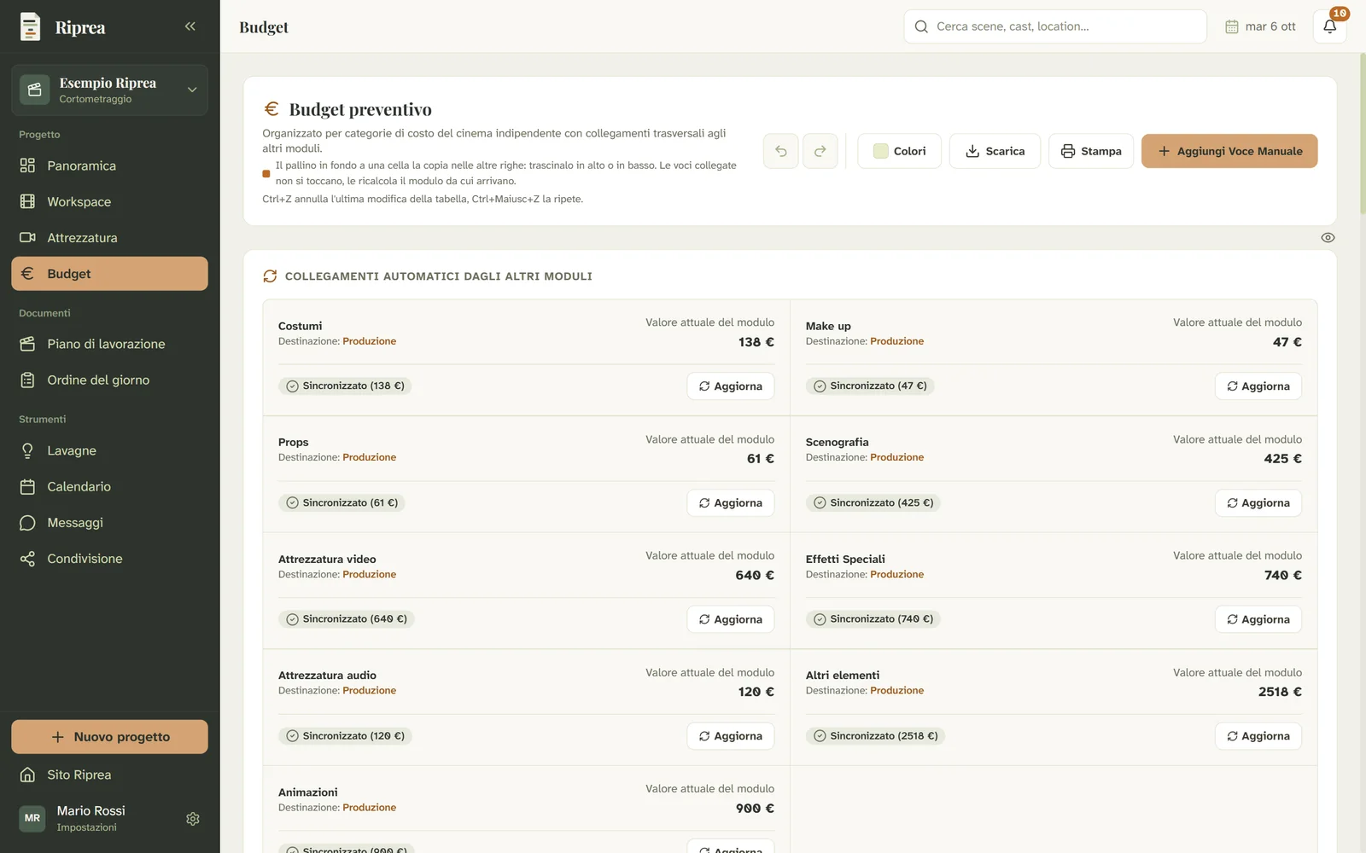Click the MR user avatar
This screenshot has width=1366, height=853.
tap(32, 818)
